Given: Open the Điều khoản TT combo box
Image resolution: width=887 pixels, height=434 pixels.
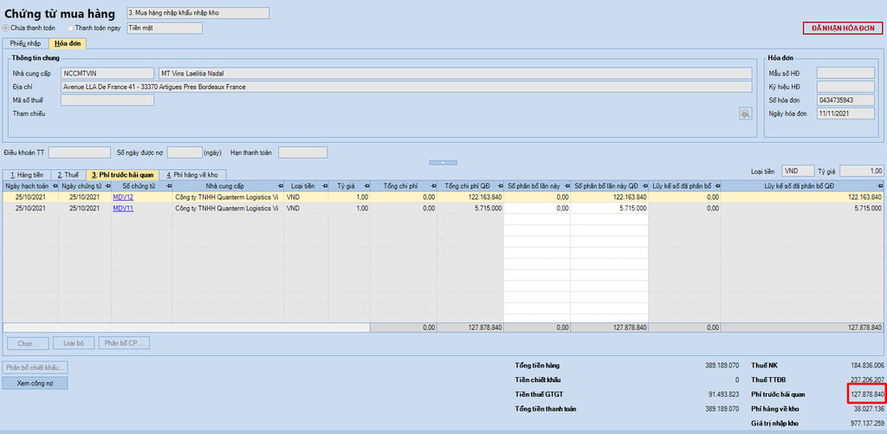Looking at the screenshot, I should click(80, 152).
